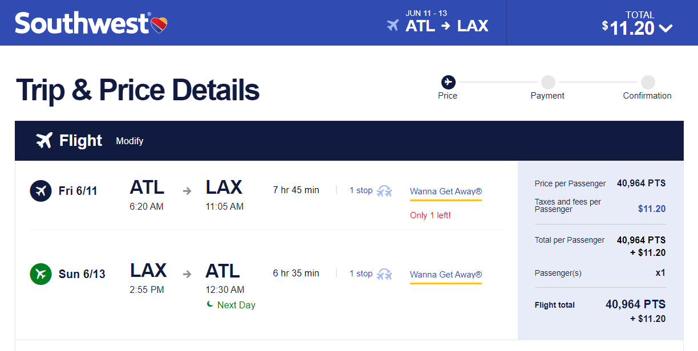Click Wanna Get Away fare on Fri 6/11
This screenshot has width=698, height=351.
click(446, 191)
